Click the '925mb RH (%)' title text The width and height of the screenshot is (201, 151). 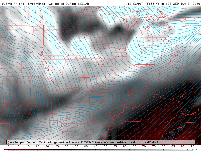click(x=13, y=4)
